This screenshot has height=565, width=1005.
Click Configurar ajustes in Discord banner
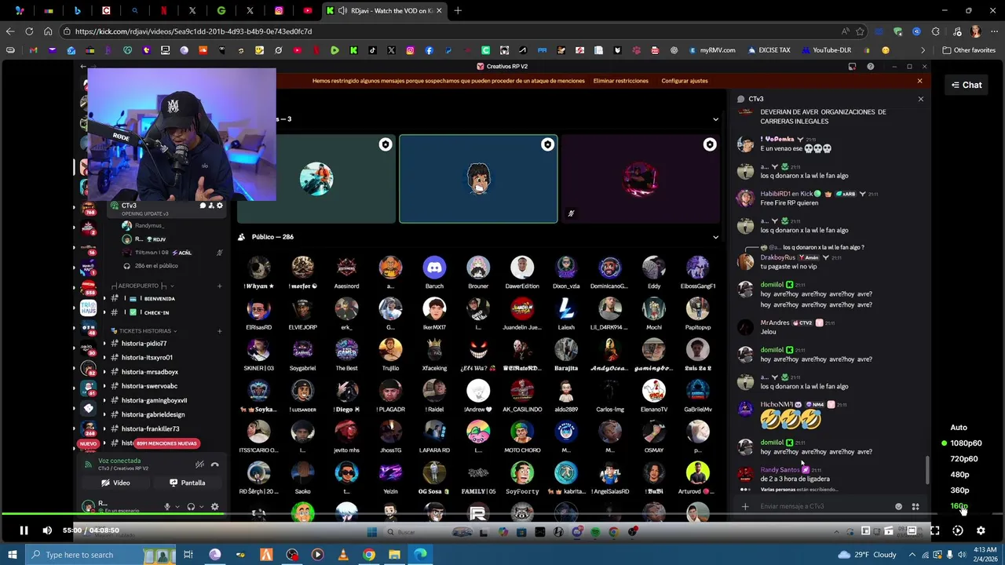click(x=684, y=81)
